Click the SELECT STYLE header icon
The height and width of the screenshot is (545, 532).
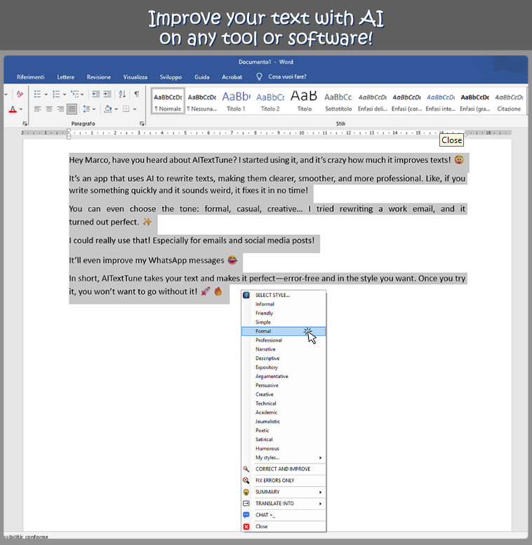[x=246, y=295]
